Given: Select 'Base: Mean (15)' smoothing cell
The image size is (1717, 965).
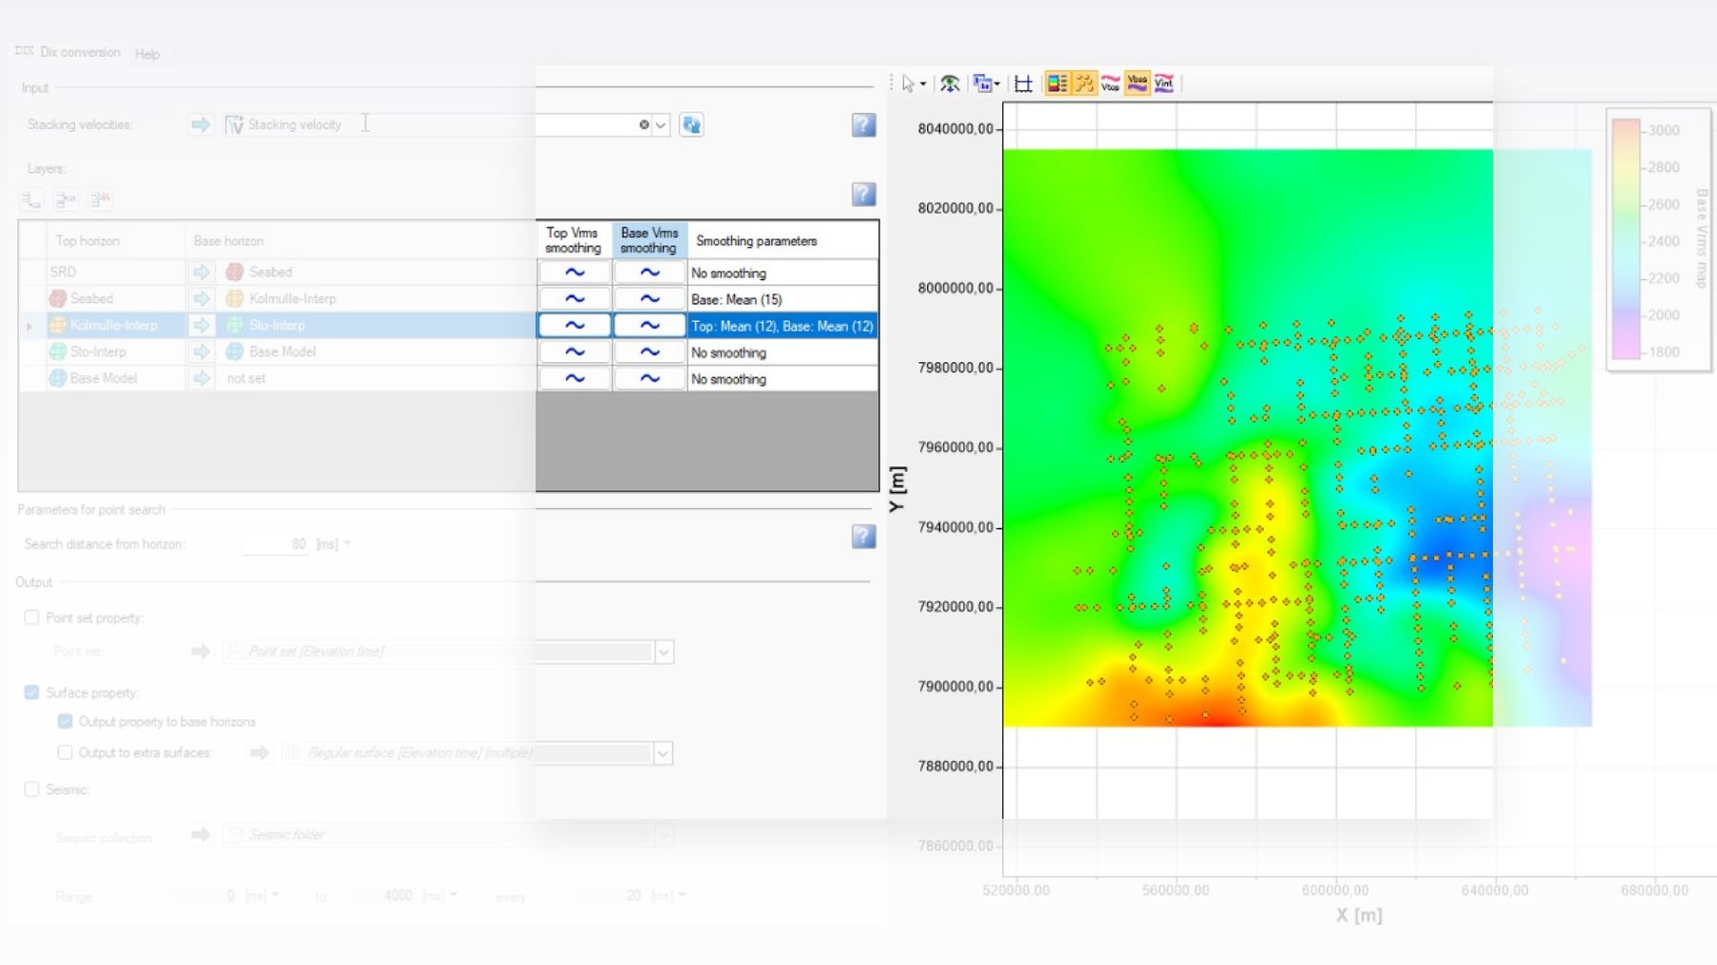Looking at the screenshot, I should pyautogui.click(x=783, y=299).
